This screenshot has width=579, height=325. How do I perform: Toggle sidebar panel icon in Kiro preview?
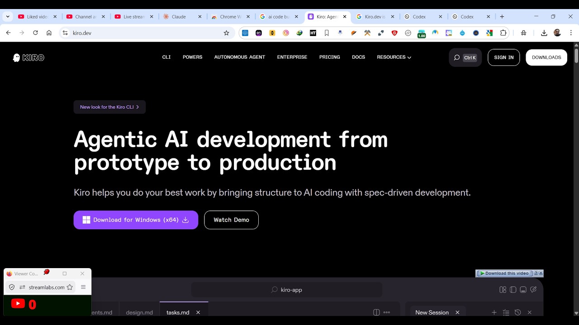[513, 290]
